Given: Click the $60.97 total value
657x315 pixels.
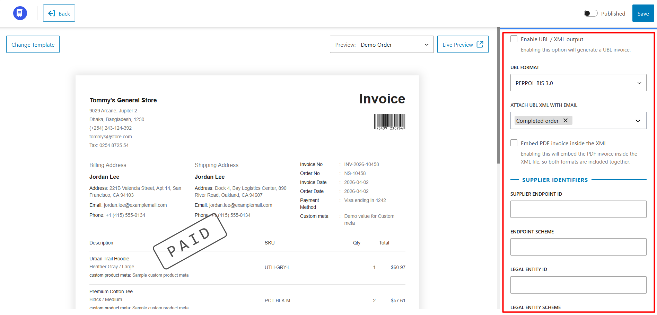Looking at the screenshot, I should tap(398, 267).
